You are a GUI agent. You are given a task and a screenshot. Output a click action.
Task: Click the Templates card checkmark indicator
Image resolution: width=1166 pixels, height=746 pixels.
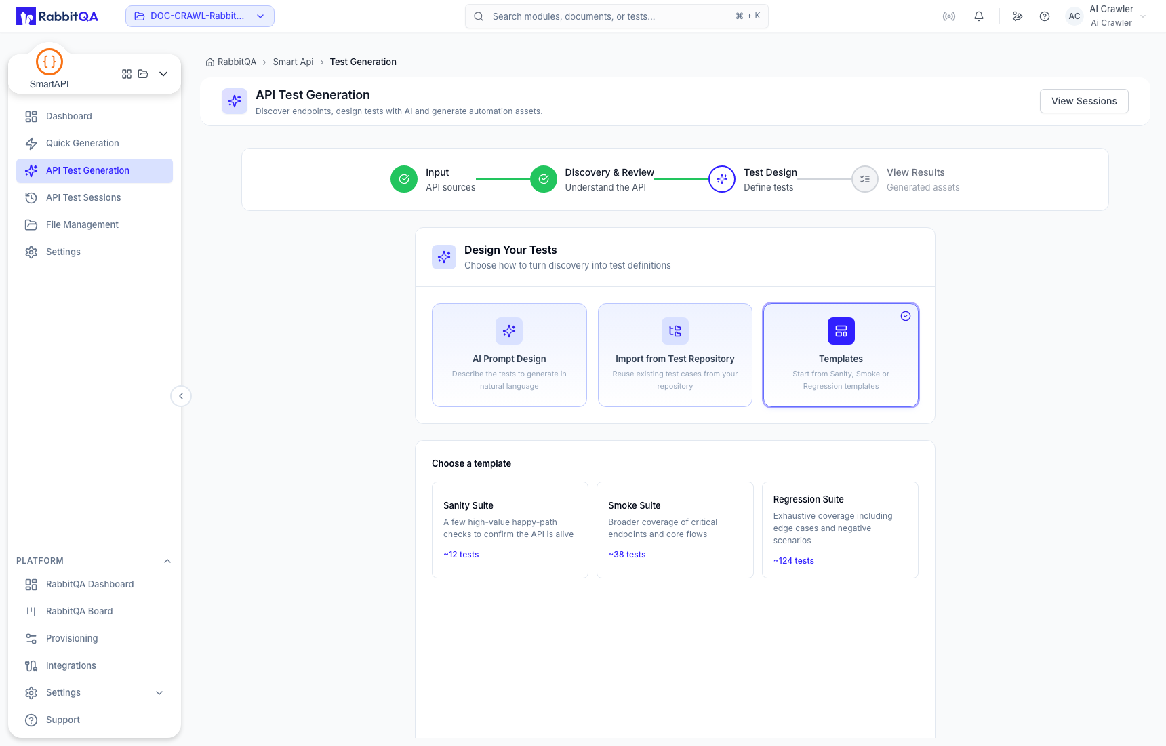pos(906,316)
